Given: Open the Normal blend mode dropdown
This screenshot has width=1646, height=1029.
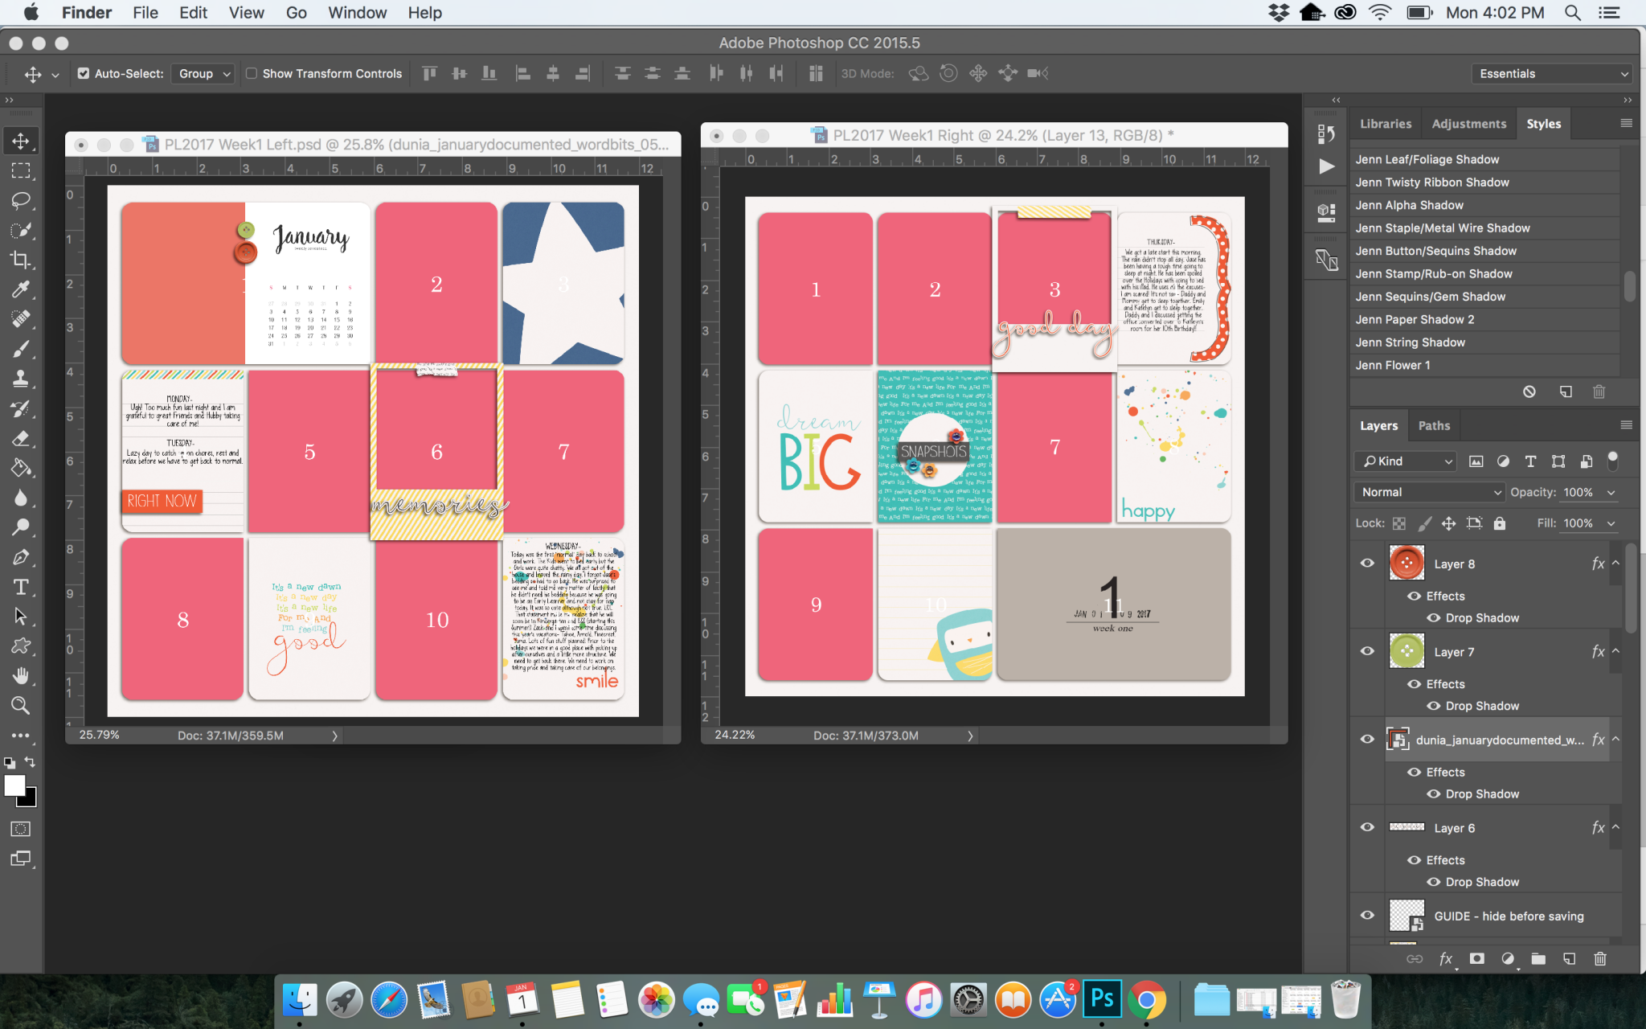Looking at the screenshot, I should pos(1428,491).
